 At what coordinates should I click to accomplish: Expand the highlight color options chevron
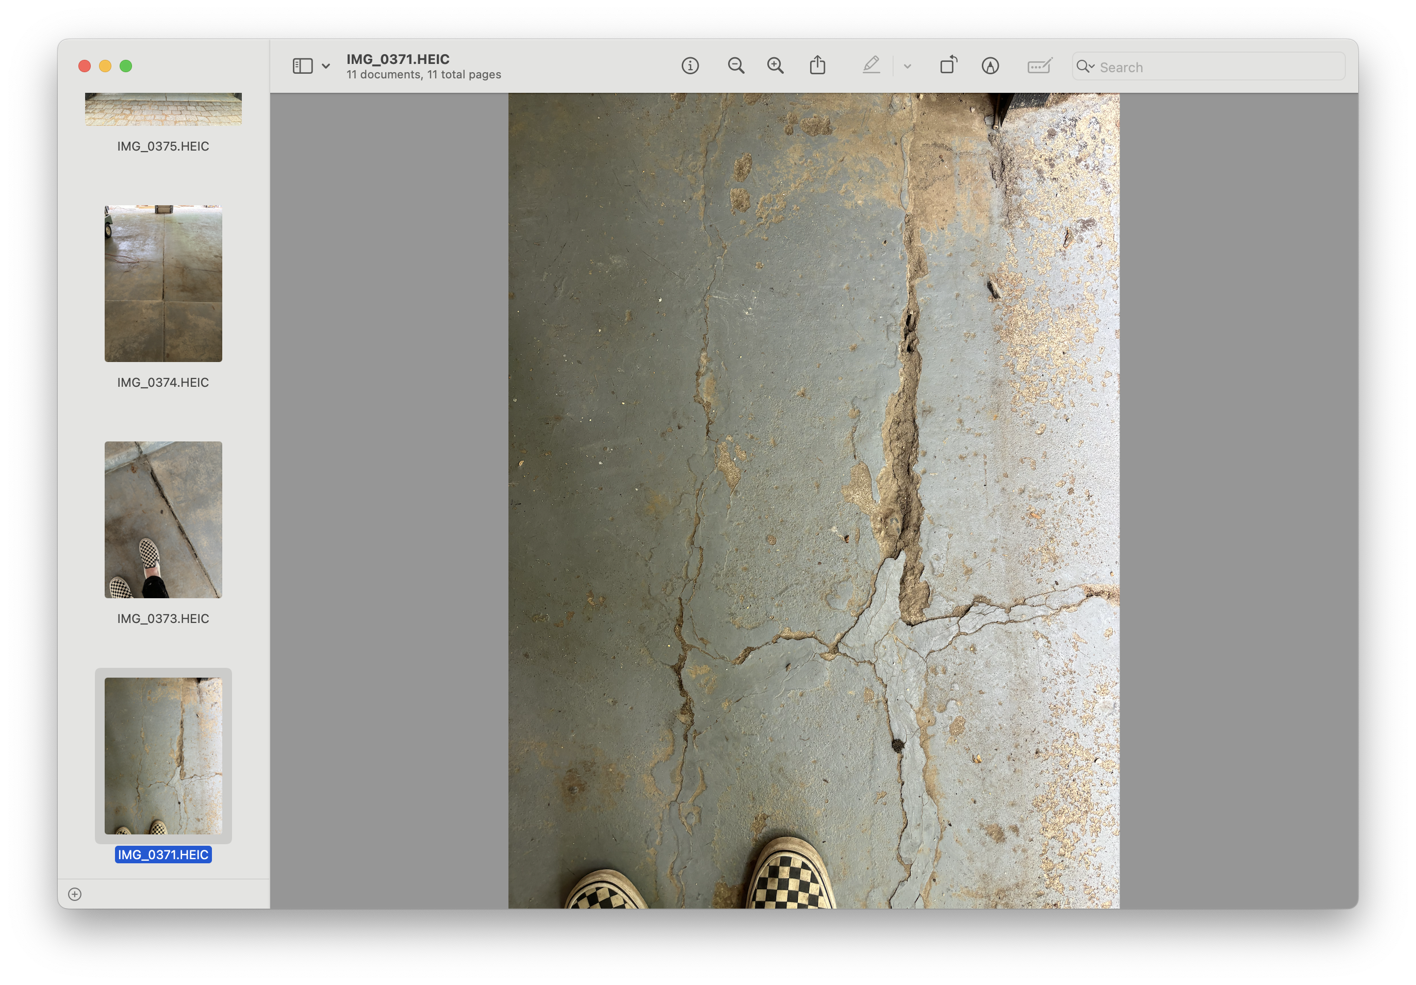coord(907,66)
